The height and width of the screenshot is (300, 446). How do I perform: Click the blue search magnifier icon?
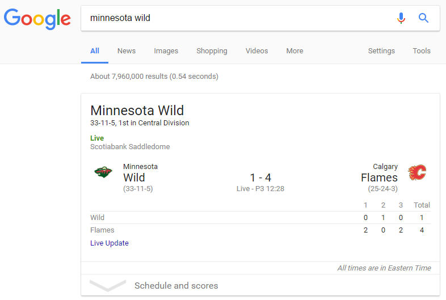423,18
